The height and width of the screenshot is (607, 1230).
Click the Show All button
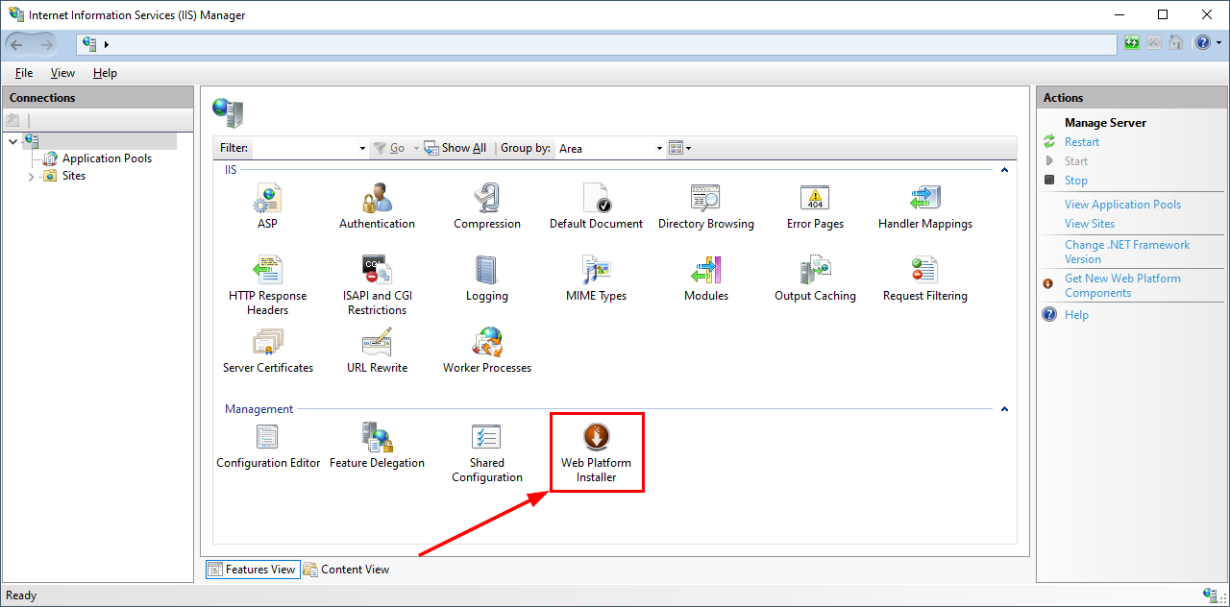tap(455, 149)
